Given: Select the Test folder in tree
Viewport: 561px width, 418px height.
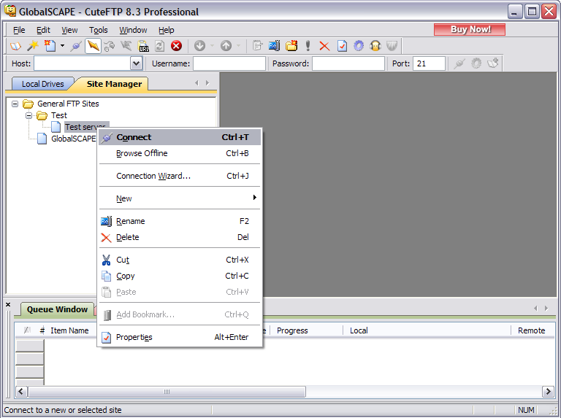Looking at the screenshot, I should [x=58, y=115].
